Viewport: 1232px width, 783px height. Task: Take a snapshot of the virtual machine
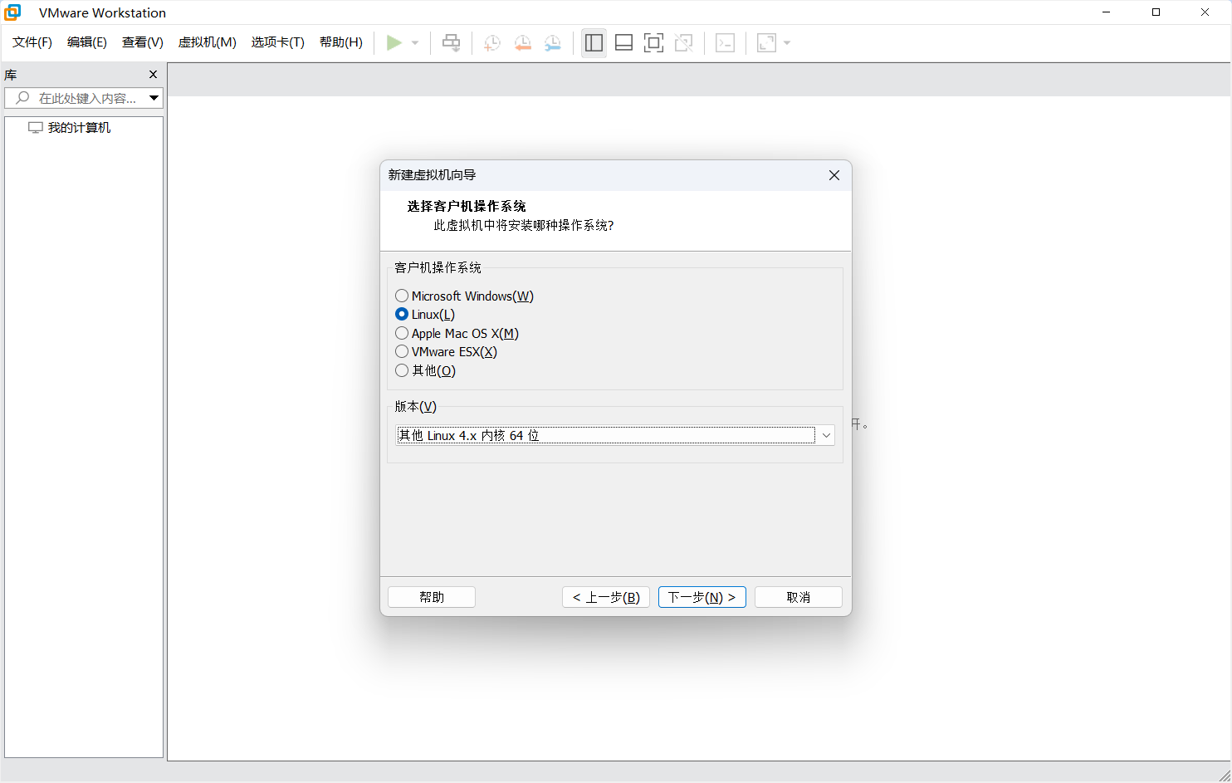(491, 42)
